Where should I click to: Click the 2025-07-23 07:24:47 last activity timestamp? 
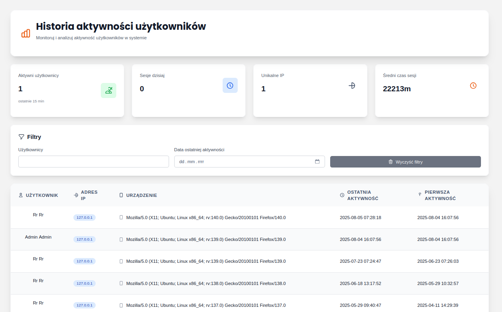click(360, 261)
